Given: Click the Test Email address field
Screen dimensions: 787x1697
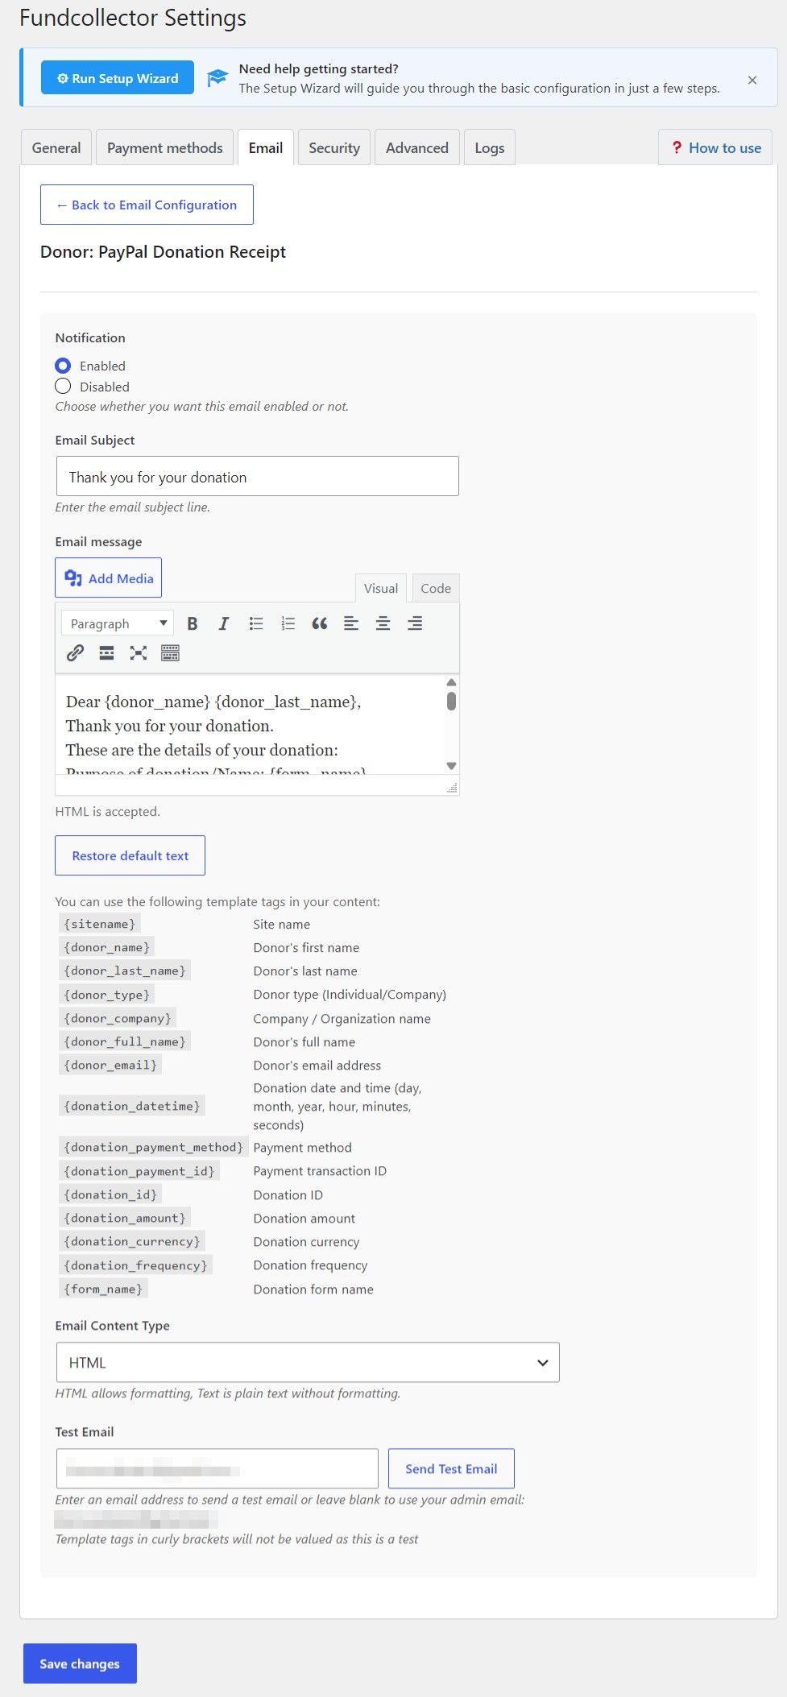Looking at the screenshot, I should [217, 1469].
